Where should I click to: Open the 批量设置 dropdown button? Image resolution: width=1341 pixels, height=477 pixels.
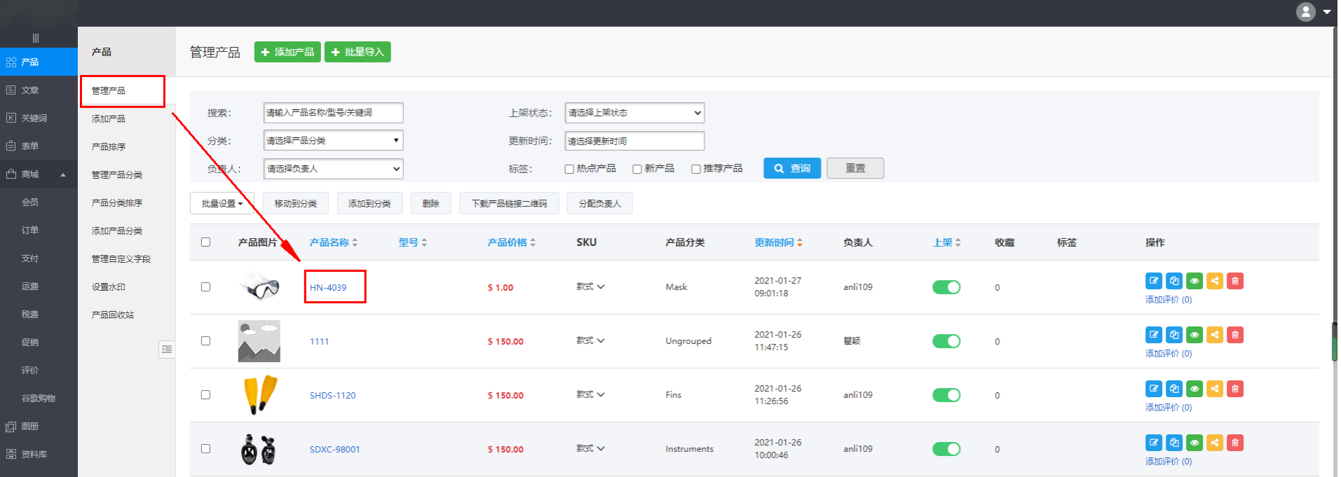(x=222, y=204)
